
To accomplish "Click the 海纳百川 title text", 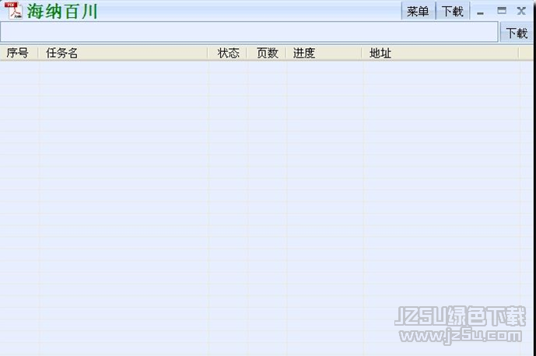I will tap(62, 12).
